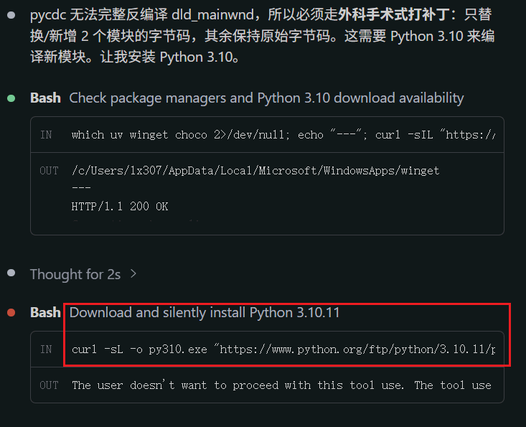Click the red status dot beside Bash
The height and width of the screenshot is (427, 526).
pos(11,313)
